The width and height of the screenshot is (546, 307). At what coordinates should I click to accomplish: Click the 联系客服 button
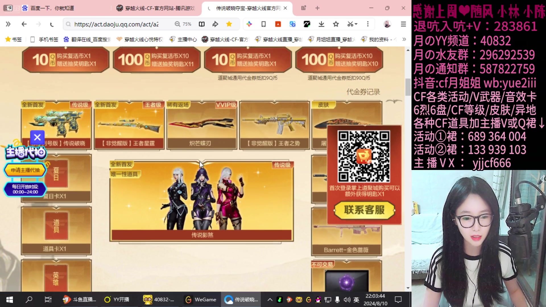click(x=364, y=210)
